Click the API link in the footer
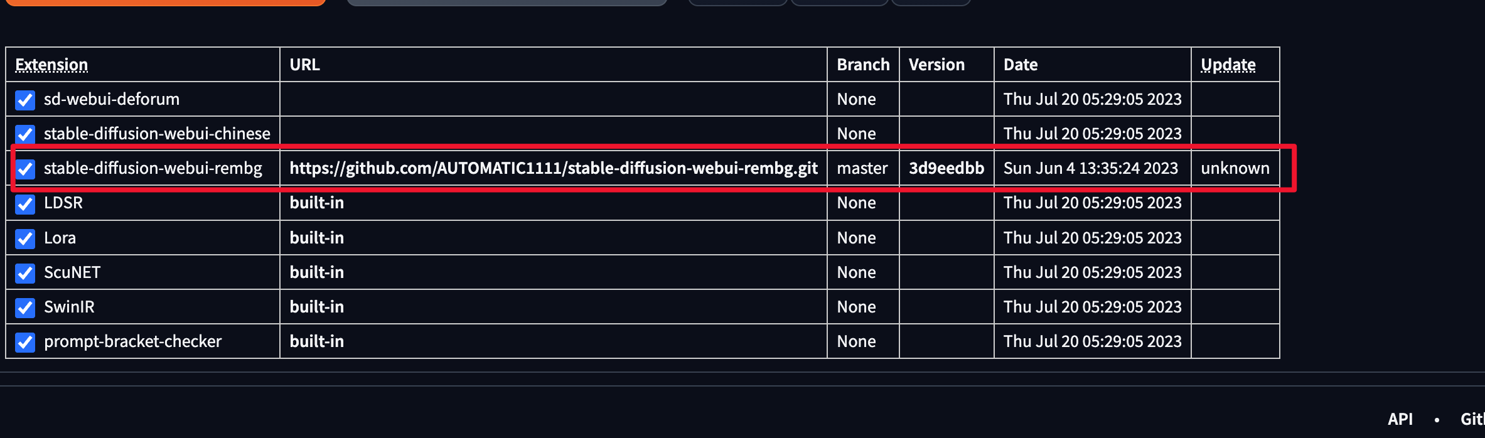1485x438 pixels. pos(1400,419)
